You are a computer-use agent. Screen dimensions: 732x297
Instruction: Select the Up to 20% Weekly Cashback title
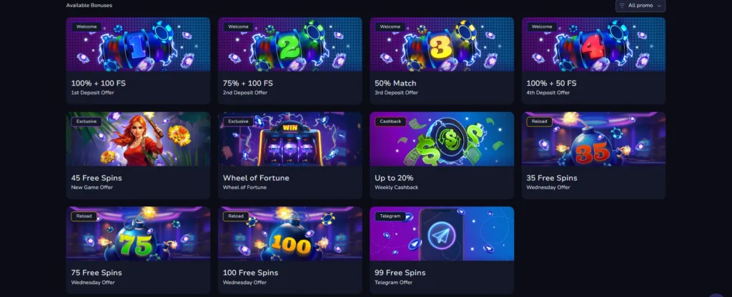[394, 178]
